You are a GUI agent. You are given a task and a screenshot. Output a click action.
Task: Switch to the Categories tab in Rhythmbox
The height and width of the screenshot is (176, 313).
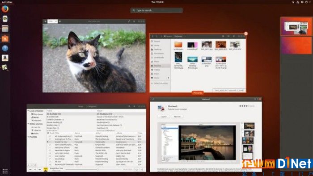pos(92,106)
